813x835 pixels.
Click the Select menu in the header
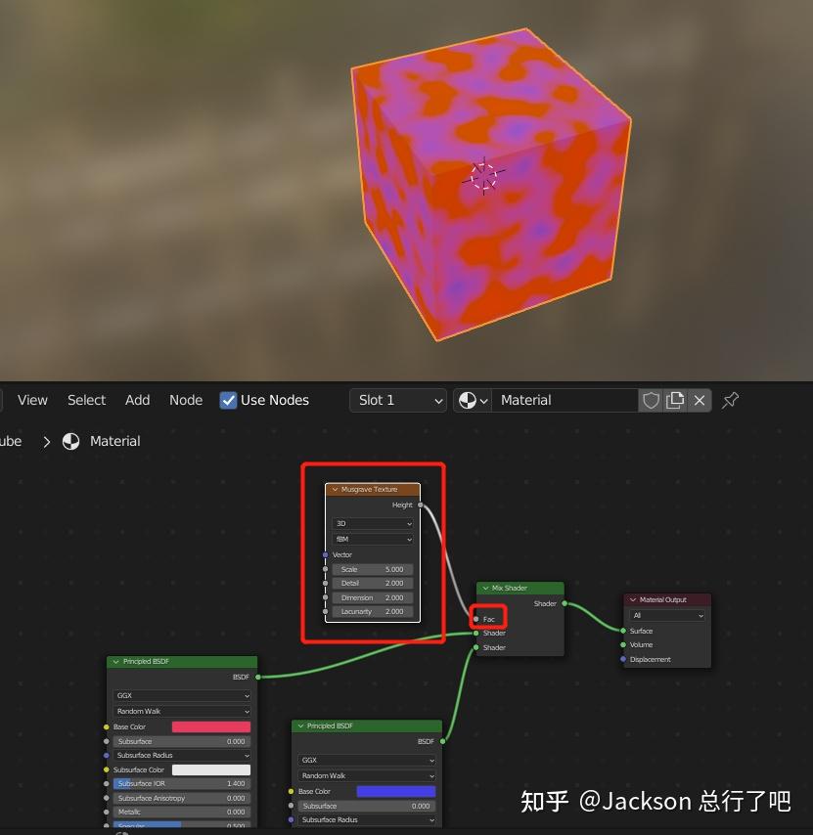click(86, 400)
